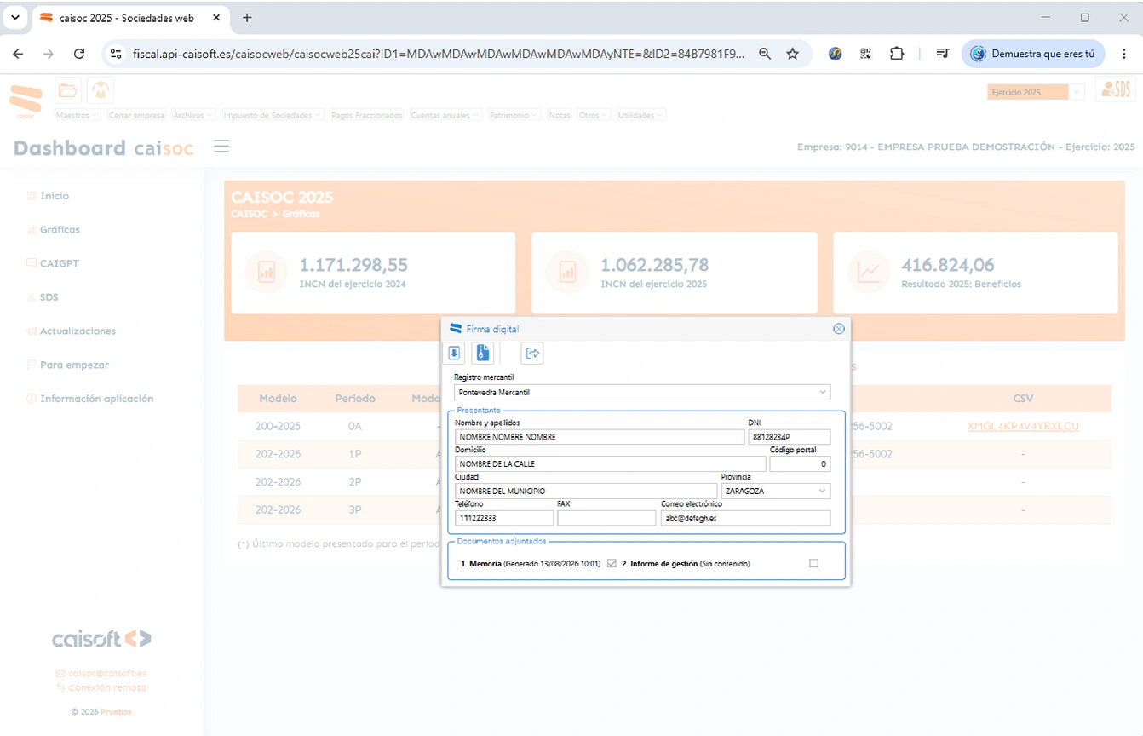The image size is (1143, 736).
Task: Open the media control playlist icon
Action: tap(942, 54)
